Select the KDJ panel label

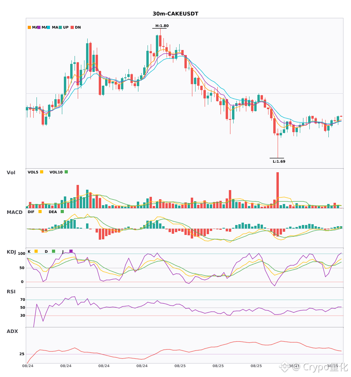(11, 252)
